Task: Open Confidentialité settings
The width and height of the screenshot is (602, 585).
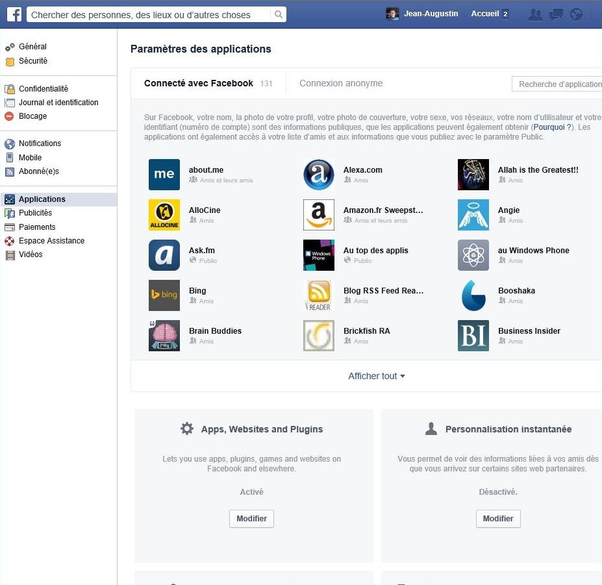Action: (44, 89)
